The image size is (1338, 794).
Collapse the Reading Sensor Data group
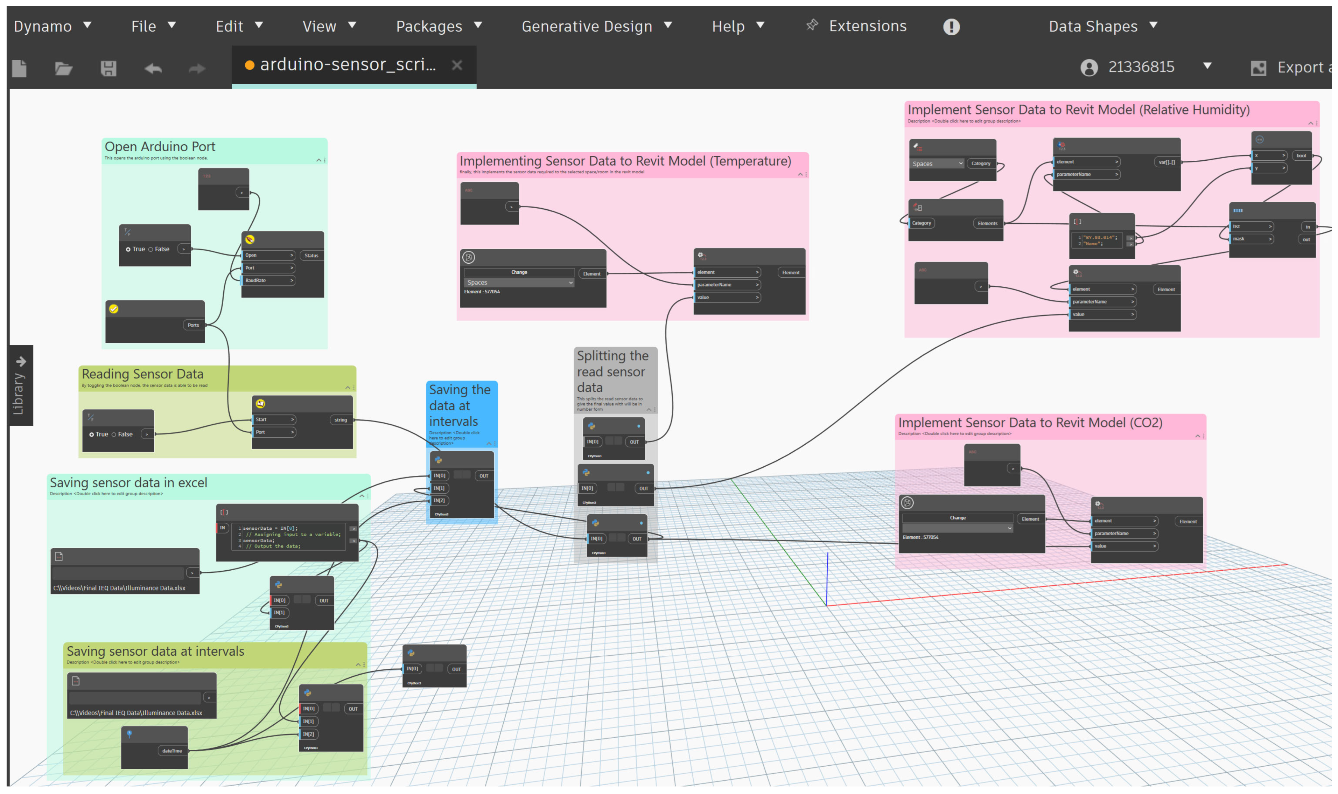(x=348, y=387)
